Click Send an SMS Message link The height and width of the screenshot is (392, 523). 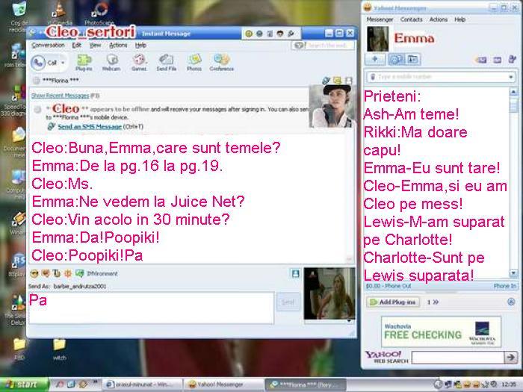tap(89, 126)
